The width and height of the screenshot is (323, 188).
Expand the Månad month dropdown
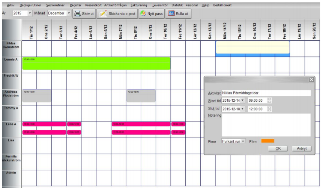click(x=69, y=13)
